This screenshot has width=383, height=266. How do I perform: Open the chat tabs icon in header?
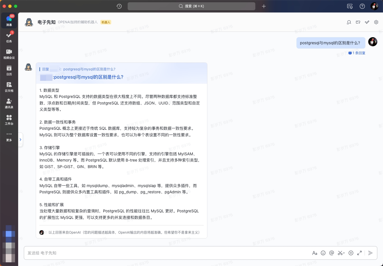pos(358,22)
